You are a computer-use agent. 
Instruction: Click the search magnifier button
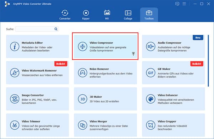point(56,29)
